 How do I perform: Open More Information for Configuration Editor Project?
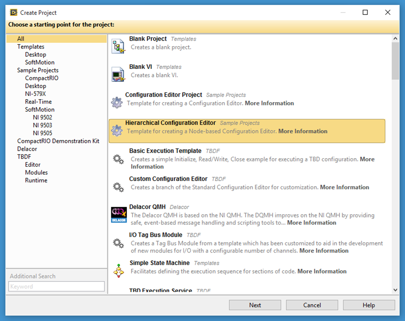[270, 103]
